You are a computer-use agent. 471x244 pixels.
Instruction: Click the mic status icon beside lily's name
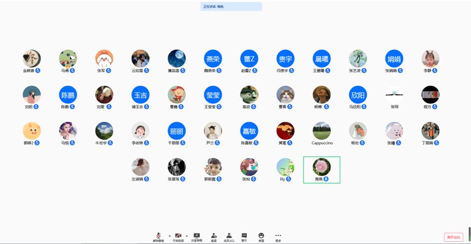pyautogui.click(x=288, y=179)
